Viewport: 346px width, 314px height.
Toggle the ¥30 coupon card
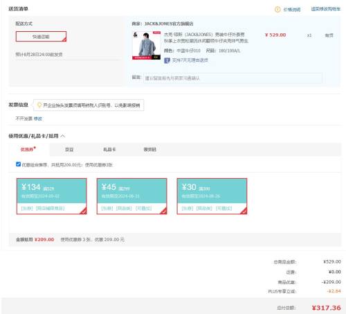(212, 196)
